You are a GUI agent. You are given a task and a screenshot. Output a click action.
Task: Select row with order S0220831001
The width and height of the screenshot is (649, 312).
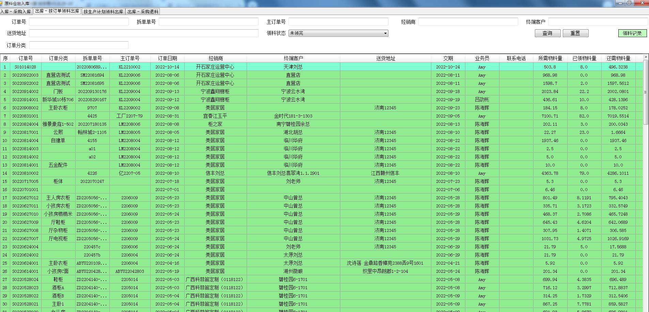[26, 116]
